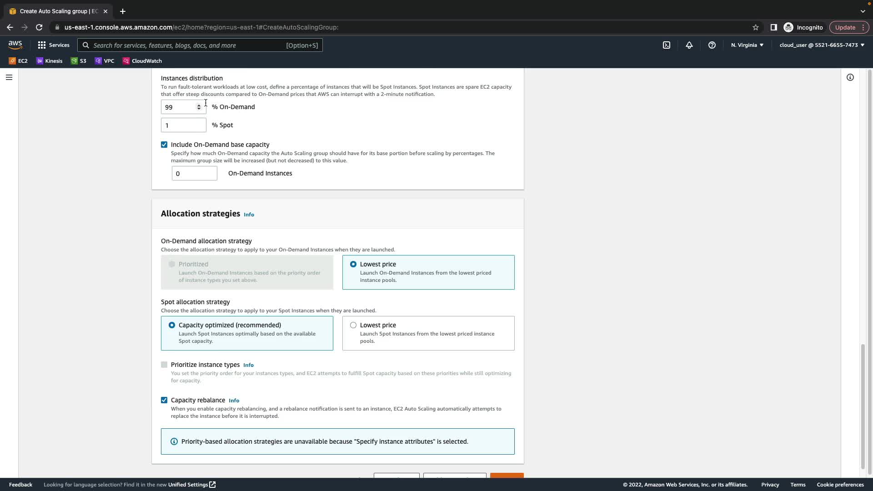Toggle the side navigation hamburger menu
This screenshot has height=491, width=873.
(9, 77)
